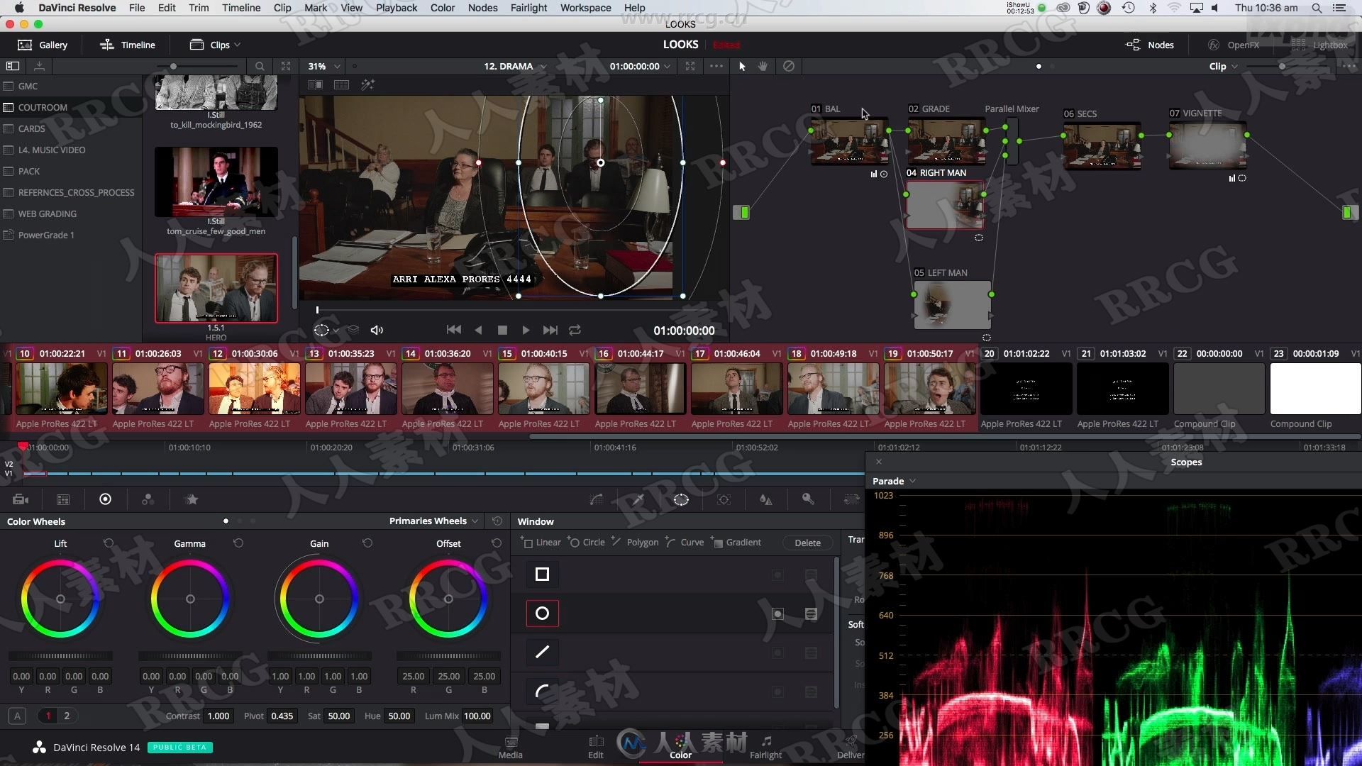Open the RGB Mixer palette icon
Screen dimensions: 1362x766
coord(148,499)
